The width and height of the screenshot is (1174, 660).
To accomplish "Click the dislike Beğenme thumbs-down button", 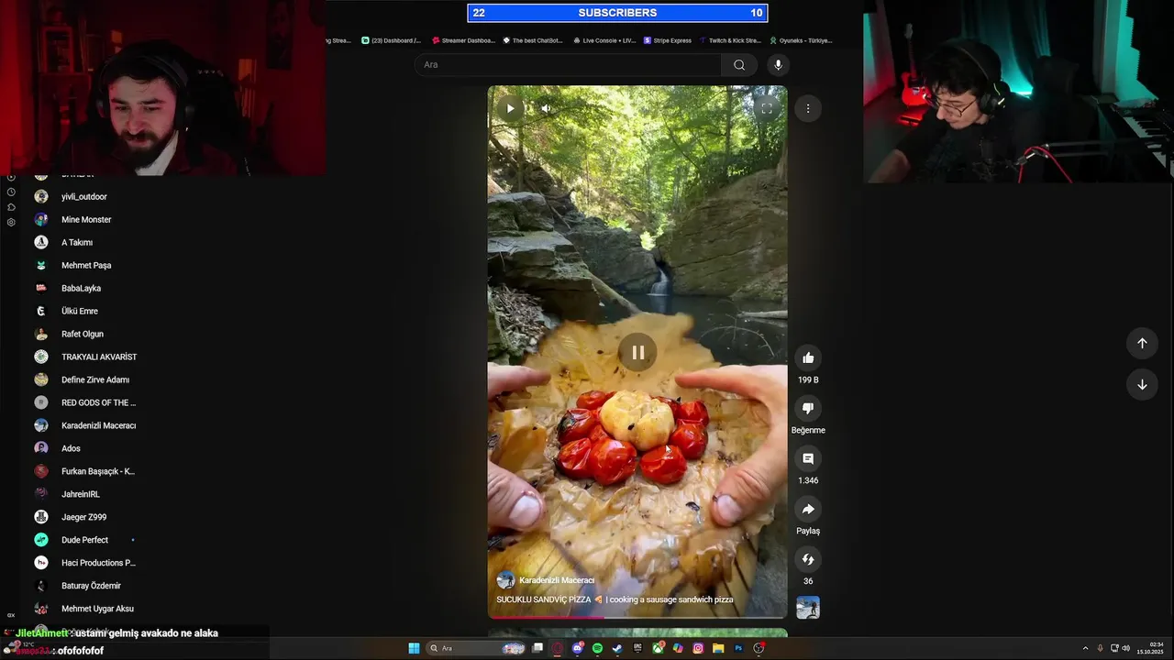I will tap(808, 409).
